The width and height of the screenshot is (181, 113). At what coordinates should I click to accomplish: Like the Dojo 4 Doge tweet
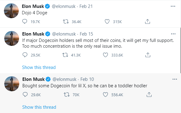pyautogui.click(x=107, y=22)
